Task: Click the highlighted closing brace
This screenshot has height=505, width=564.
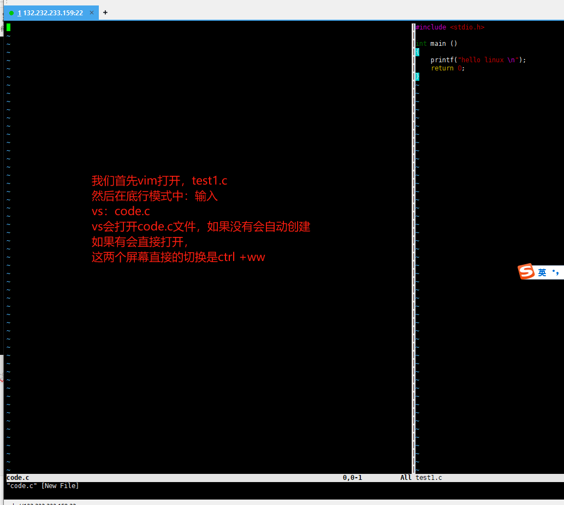Action: pos(417,76)
